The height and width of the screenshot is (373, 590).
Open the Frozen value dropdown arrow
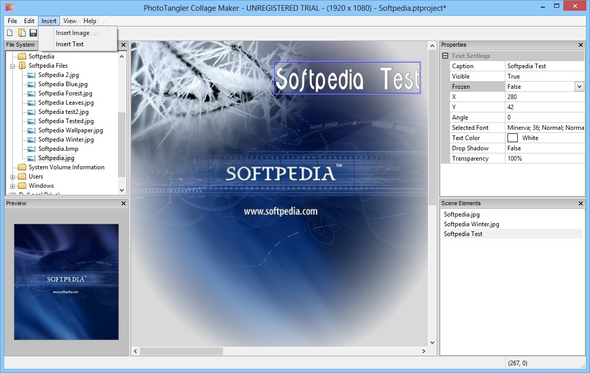579,87
